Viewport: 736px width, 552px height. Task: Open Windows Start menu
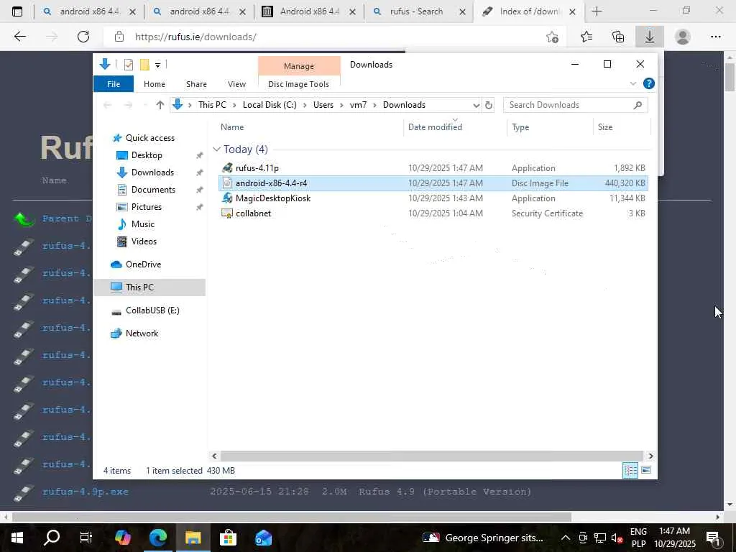tap(17, 538)
